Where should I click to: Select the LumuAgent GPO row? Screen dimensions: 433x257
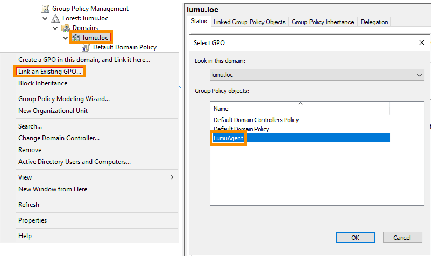coord(301,138)
